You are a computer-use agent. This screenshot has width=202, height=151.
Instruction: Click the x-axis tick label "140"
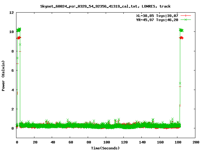point(142,142)
